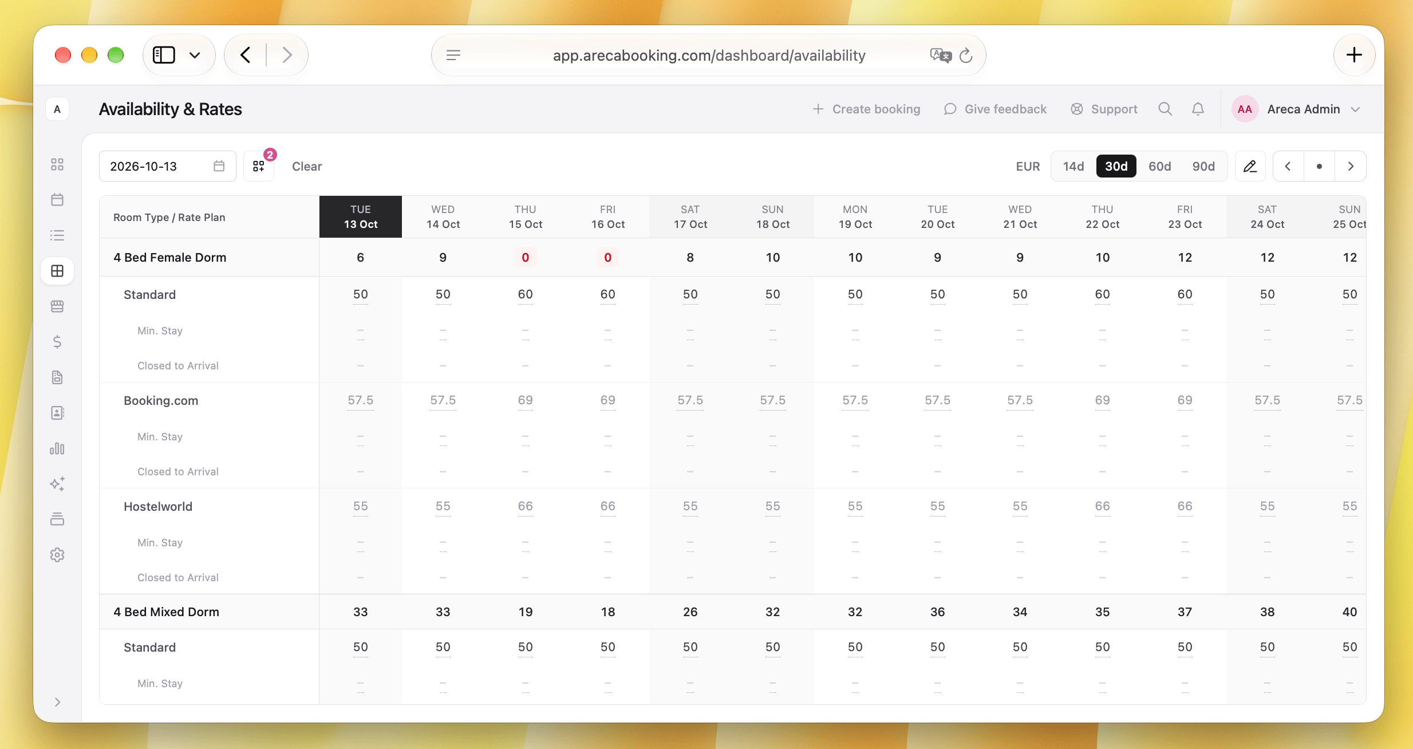Click Create booking
Image resolution: width=1413 pixels, height=749 pixels.
coord(866,109)
